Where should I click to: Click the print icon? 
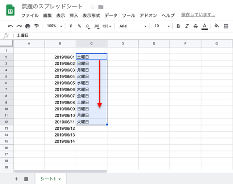pyautogui.click(x=28, y=26)
